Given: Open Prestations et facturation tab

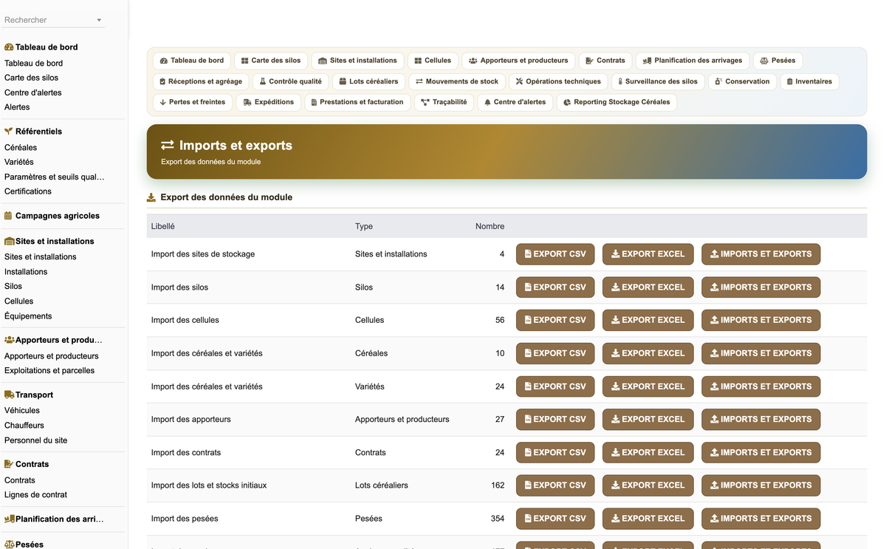Looking at the screenshot, I should pos(357,102).
